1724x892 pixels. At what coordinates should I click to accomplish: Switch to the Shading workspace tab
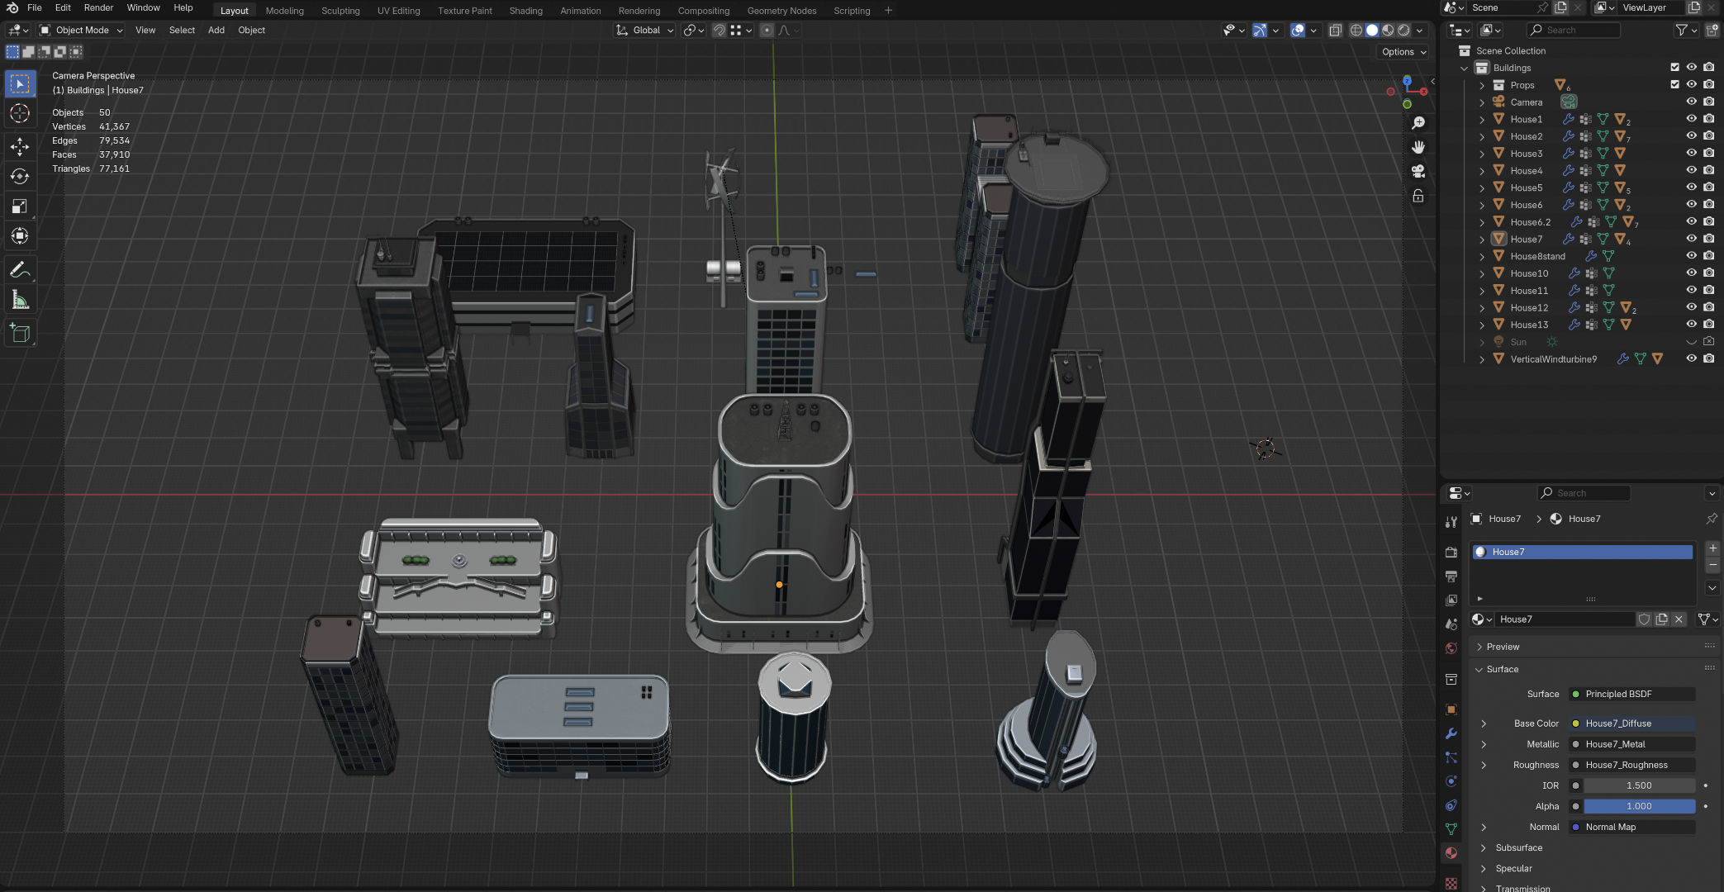525,11
